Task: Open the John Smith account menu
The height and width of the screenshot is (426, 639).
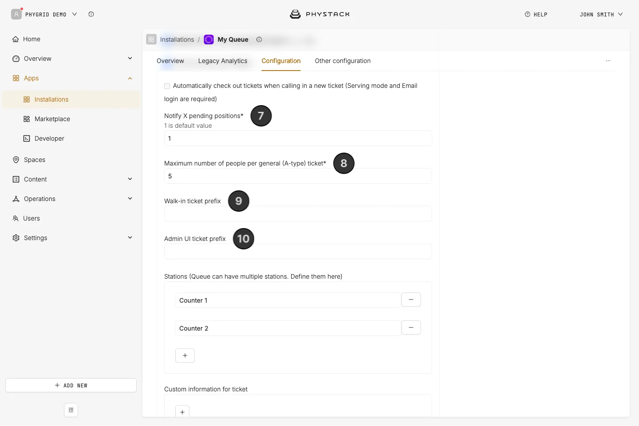Action: point(601,15)
